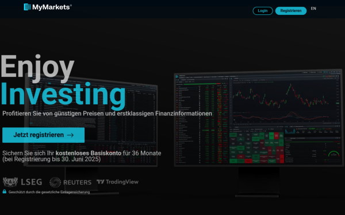Screen dimensions: 345x215
Task: Click the kostenloses Basiskonto für 36 Monate text
Action: (108, 153)
